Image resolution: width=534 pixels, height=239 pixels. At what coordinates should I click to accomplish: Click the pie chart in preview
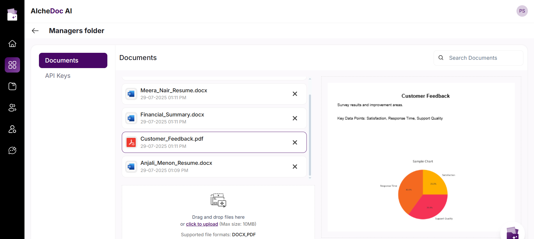point(423,195)
